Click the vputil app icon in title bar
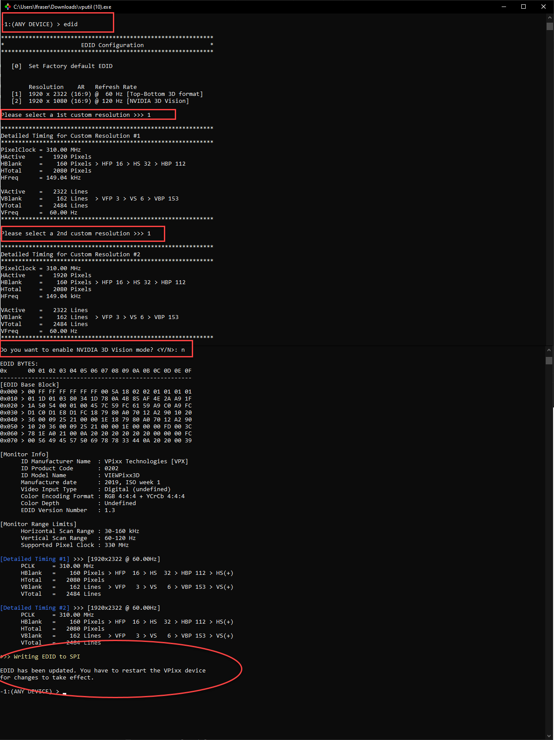Image resolution: width=554 pixels, height=740 pixels. [7, 7]
